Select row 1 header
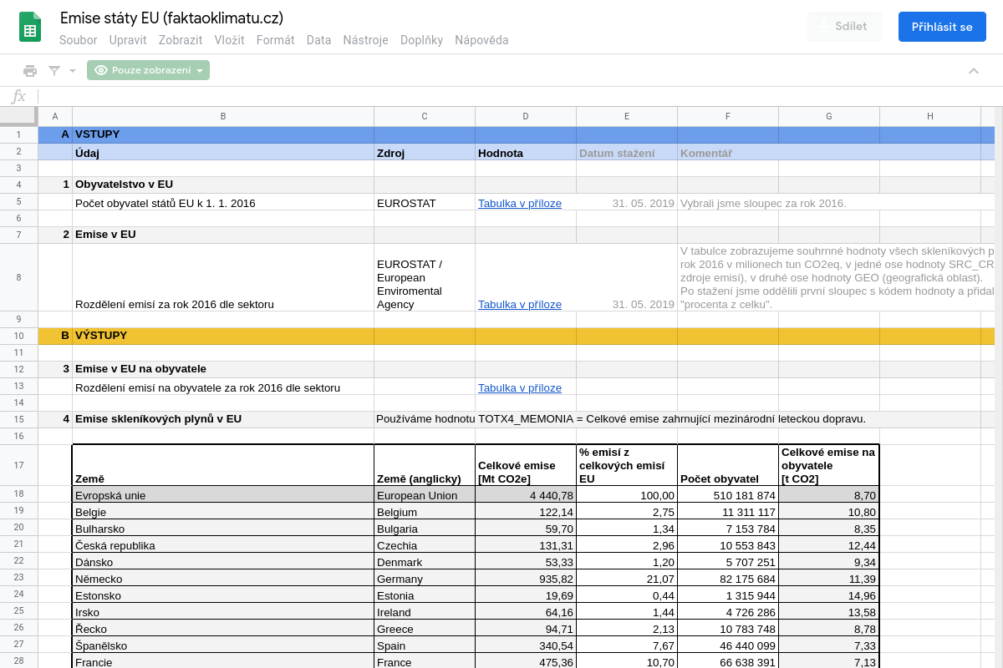The image size is (1003, 668). 18,134
